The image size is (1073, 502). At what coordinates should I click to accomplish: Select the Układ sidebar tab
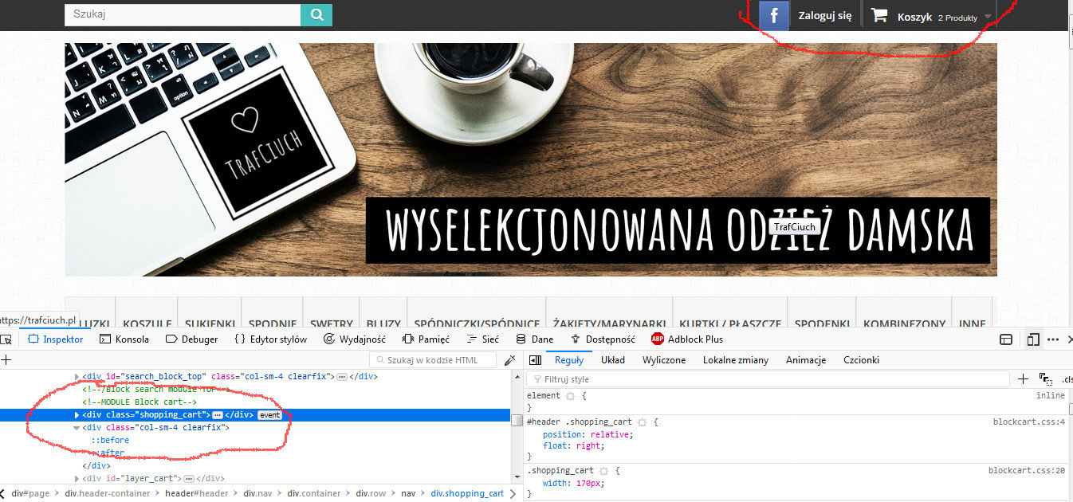(x=613, y=360)
